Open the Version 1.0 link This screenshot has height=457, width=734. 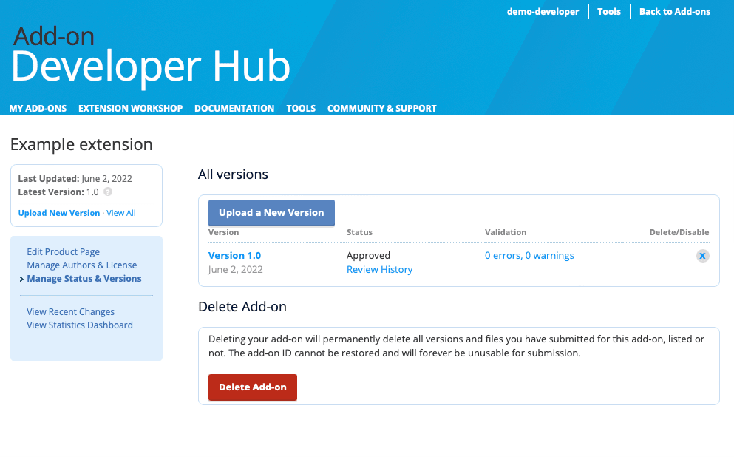coord(234,256)
